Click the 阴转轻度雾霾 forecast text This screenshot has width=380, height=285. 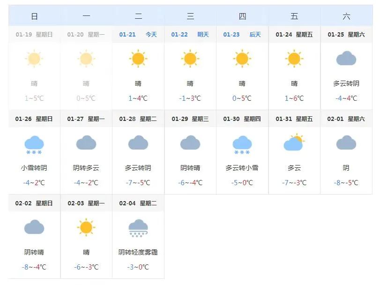138,252
